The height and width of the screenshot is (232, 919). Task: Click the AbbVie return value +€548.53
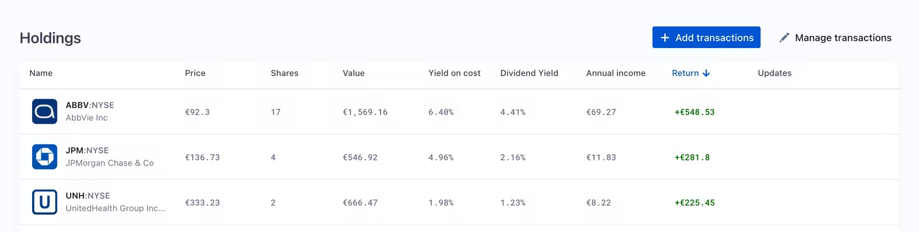(694, 112)
